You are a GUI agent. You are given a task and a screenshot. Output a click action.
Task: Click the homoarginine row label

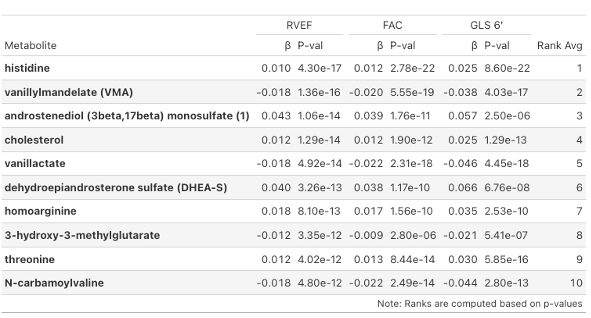[40, 211]
